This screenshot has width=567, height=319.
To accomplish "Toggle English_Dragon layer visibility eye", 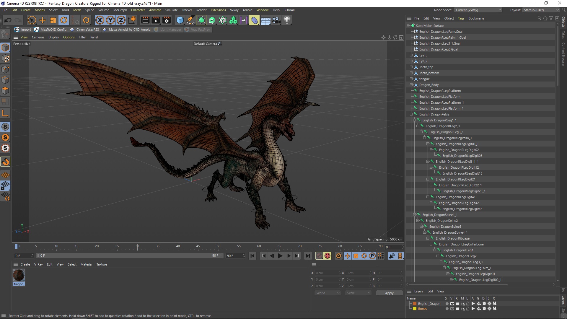I will click(452, 304).
